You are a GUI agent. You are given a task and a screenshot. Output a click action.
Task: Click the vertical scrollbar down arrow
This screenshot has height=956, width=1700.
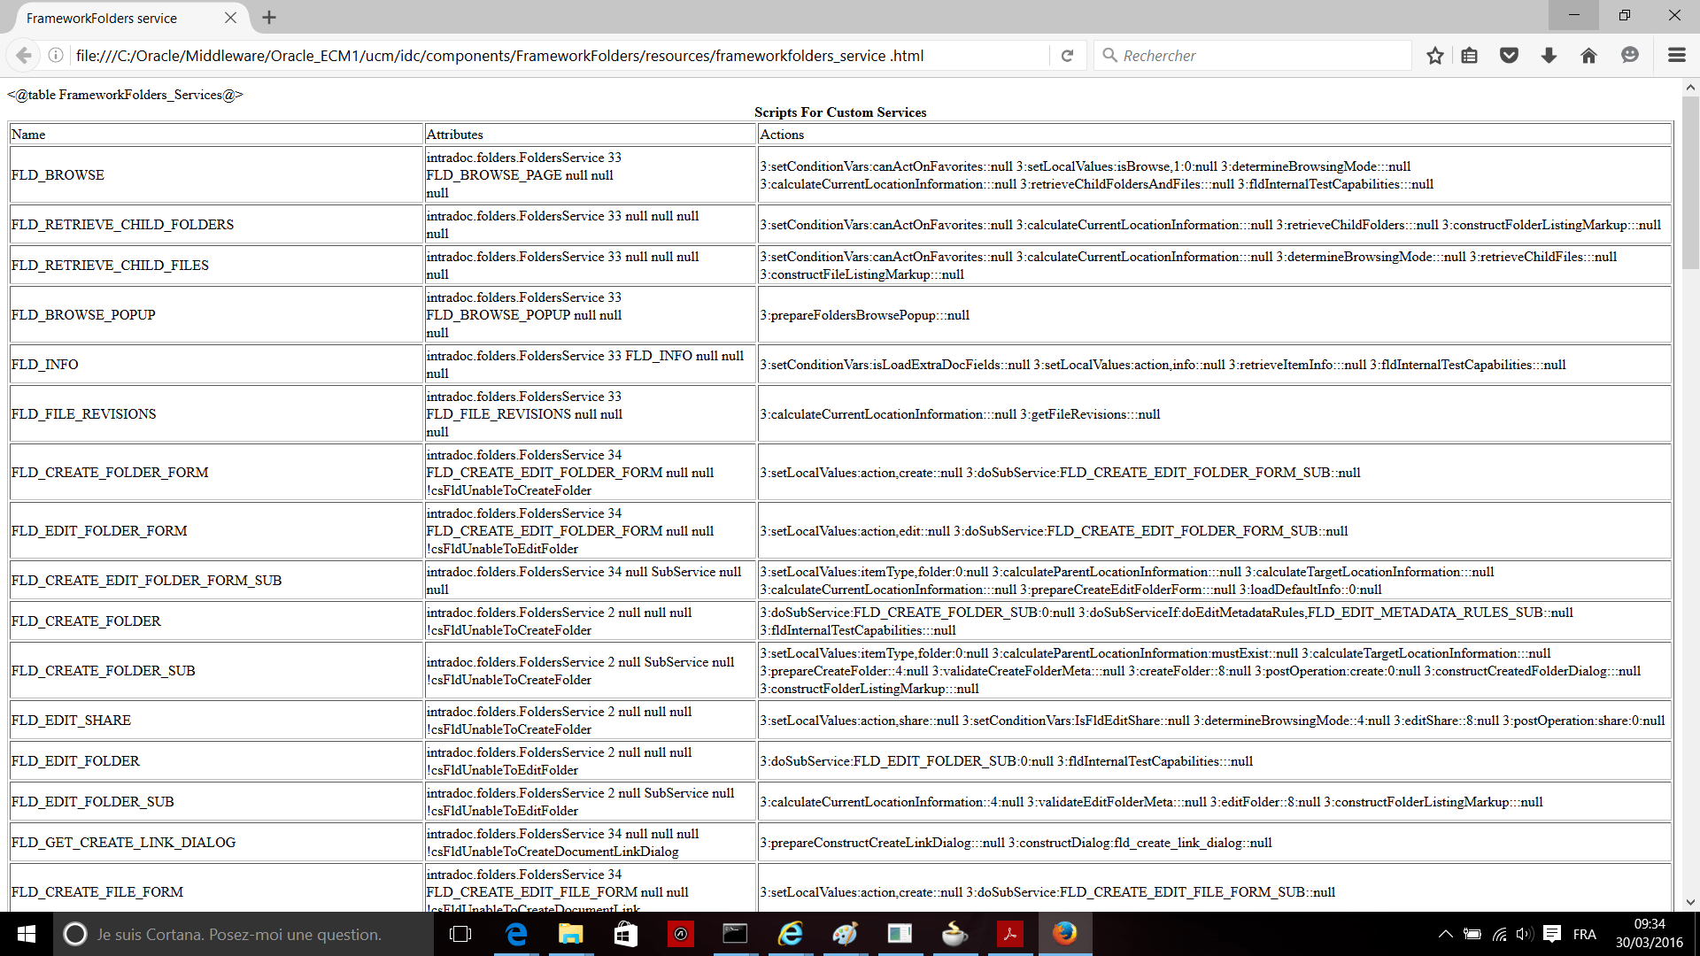click(x=1690, y=902)
